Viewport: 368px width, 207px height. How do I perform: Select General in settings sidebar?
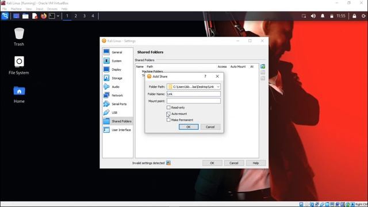[117, 52]
